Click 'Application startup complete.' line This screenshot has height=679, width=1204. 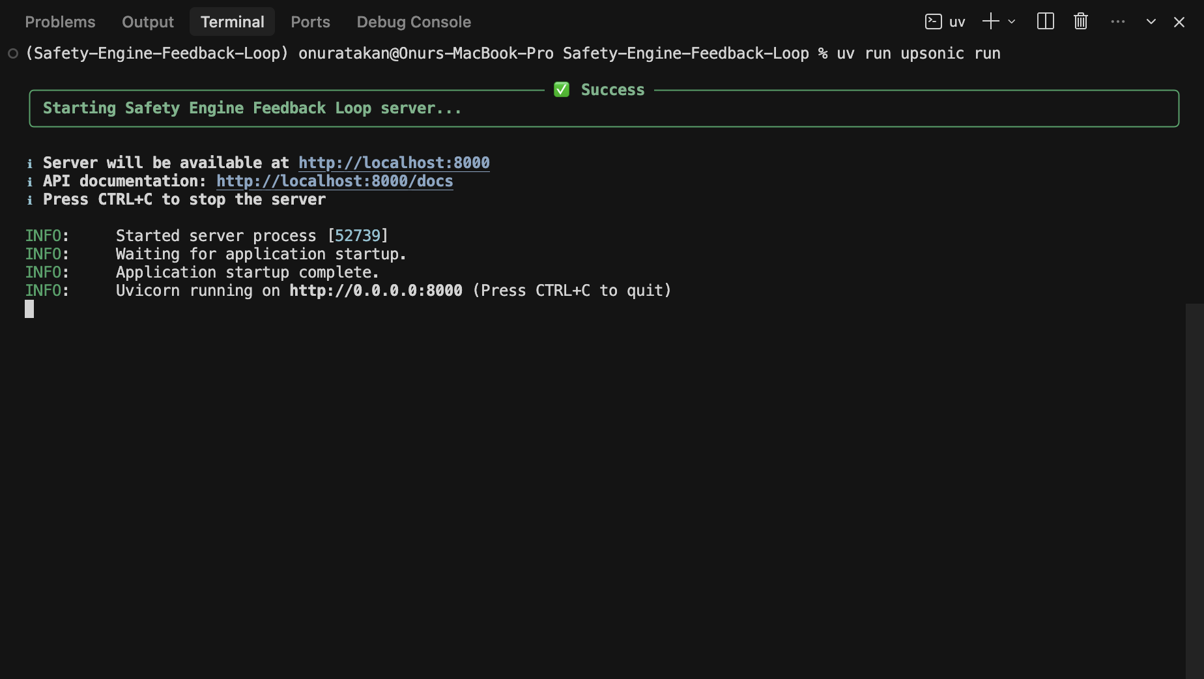[248, 272]
